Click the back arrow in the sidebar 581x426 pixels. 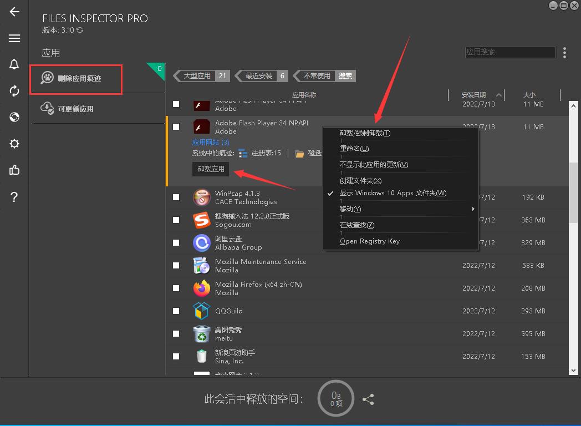tap(14, 11)
